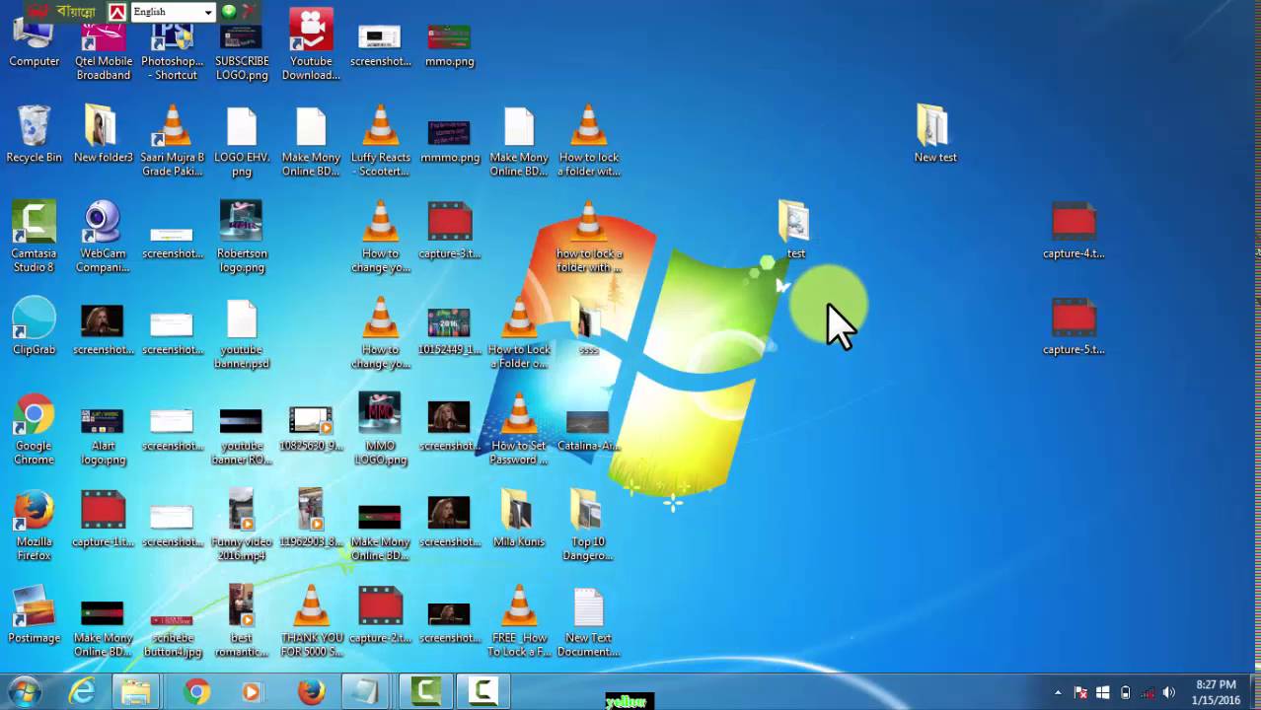Click the green round language bar icon
1261x710 pixels.
(x=229, y=12)
